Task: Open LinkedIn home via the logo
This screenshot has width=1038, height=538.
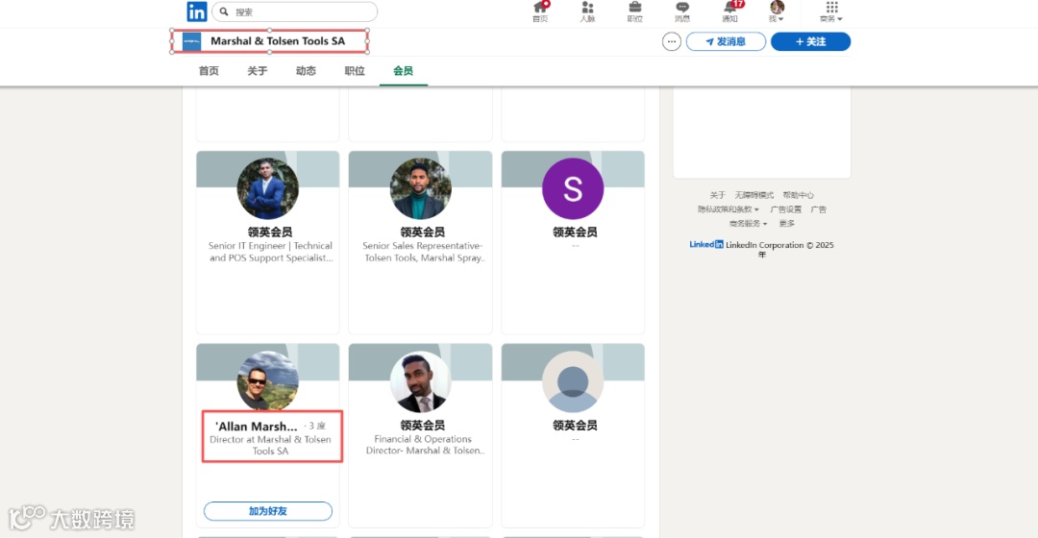Action: coord(197,12)
